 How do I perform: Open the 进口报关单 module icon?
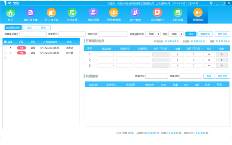pyautogui.click(x=51, y=15)
